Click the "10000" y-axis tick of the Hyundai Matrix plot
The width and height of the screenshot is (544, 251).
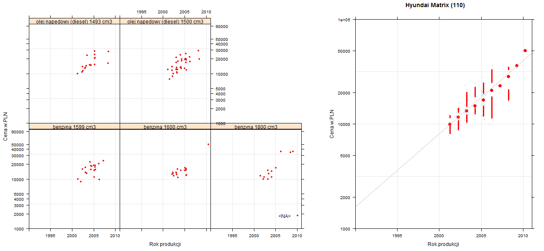tap(344, 124)
